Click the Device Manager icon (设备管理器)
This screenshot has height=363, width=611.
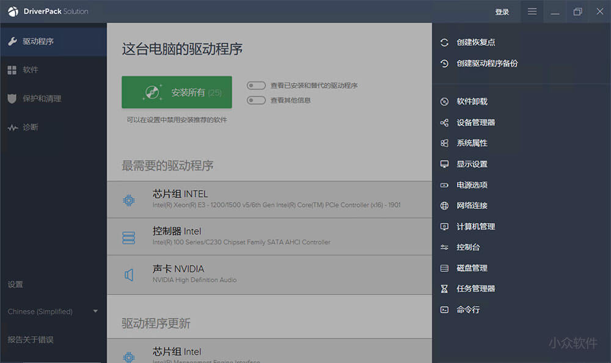click(x=444, y=122)
